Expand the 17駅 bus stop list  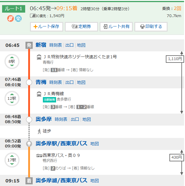12,160
